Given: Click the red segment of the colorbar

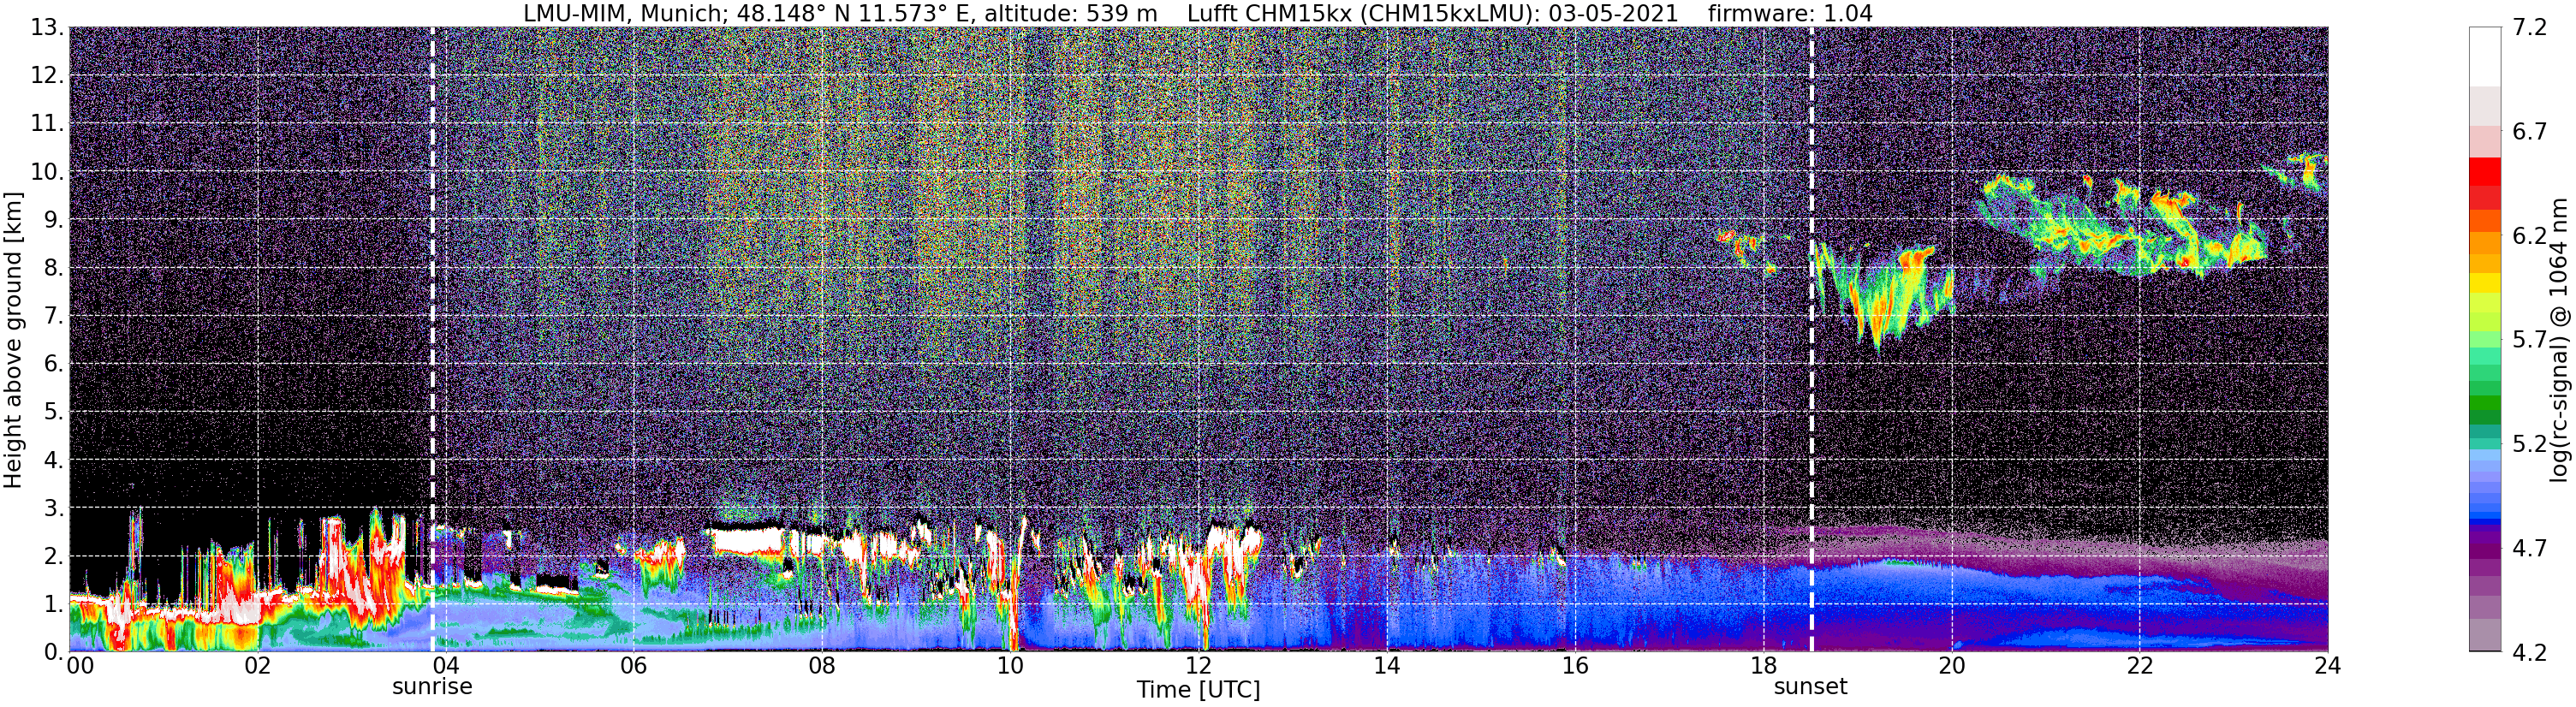Looking at the screenshot, I should point(2484,171).
